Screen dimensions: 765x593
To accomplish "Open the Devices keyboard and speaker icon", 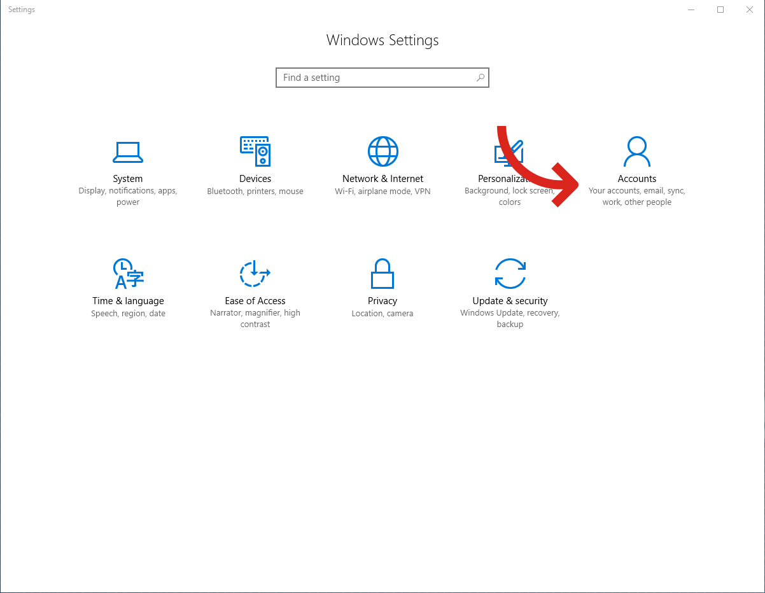I will pos(255,151).
